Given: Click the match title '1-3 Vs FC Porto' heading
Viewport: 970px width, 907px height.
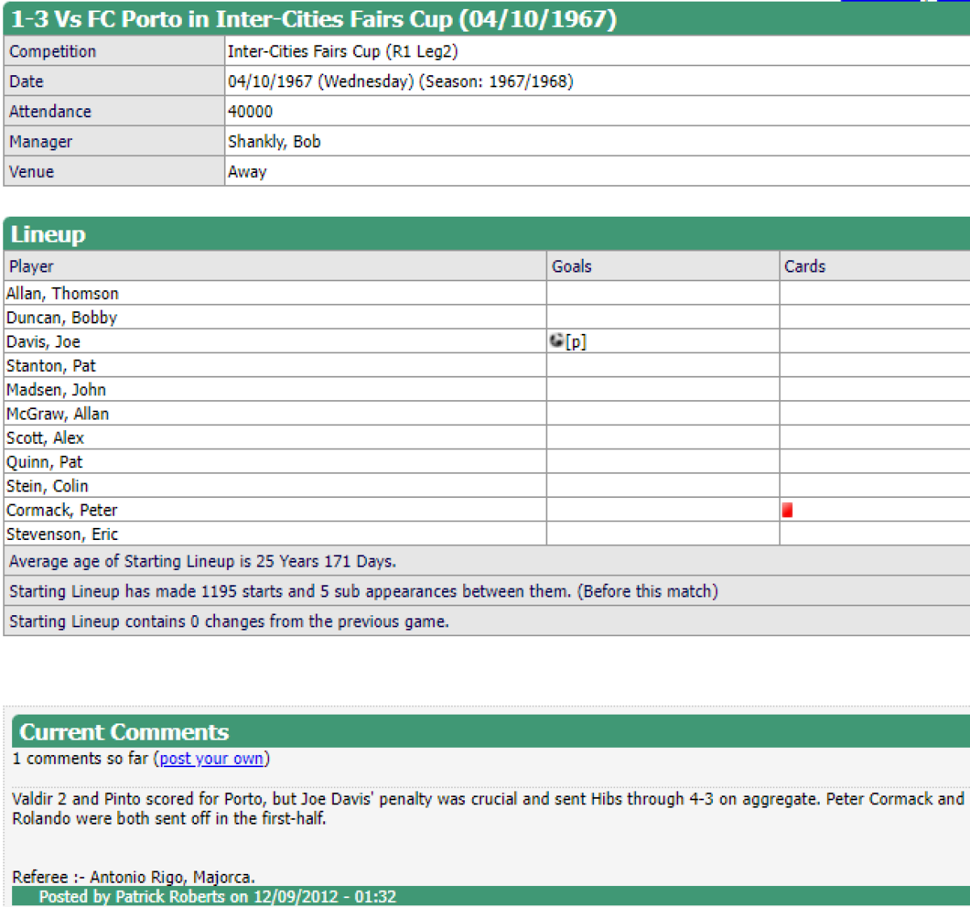Looking at the screenshot, I should pos(314,19).
